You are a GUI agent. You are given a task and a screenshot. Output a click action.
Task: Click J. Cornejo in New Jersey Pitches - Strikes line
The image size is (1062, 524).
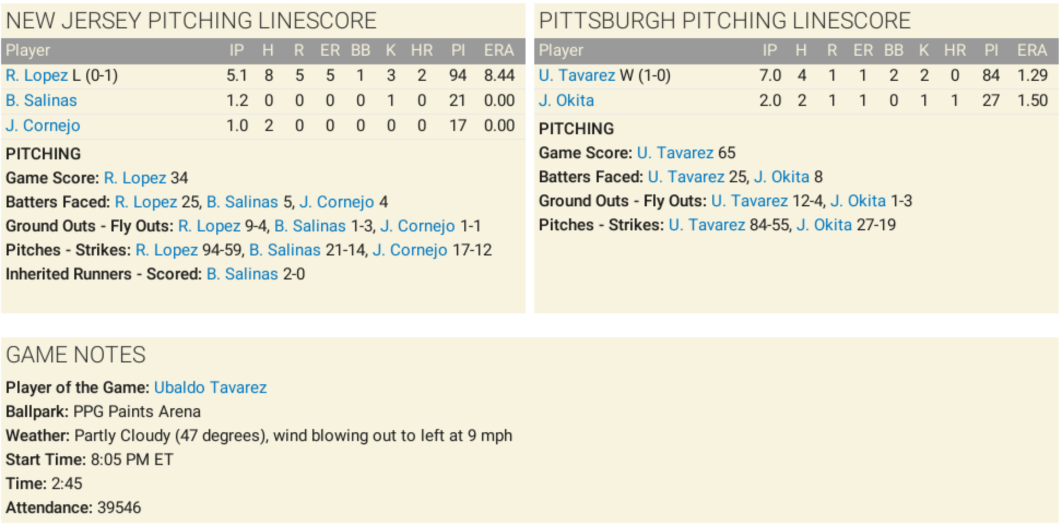410,250
